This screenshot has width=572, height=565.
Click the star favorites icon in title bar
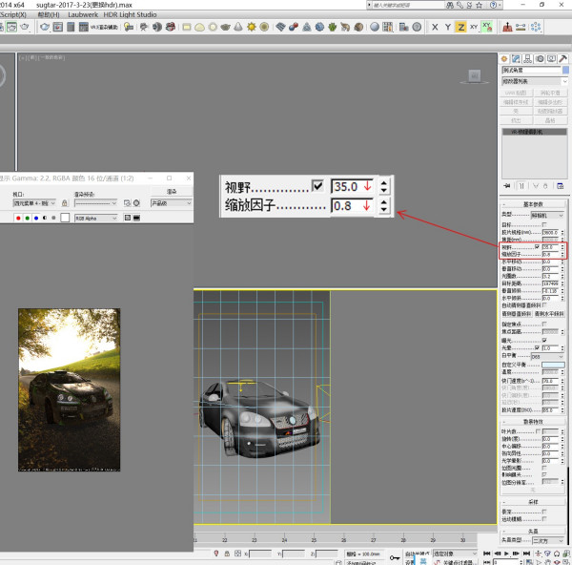480,5
